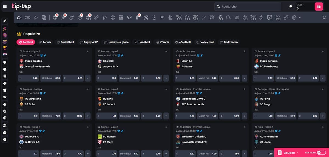329x157 pixels.
Task: Switch to the Tennis tab
Action: click(x=45, y=42)
